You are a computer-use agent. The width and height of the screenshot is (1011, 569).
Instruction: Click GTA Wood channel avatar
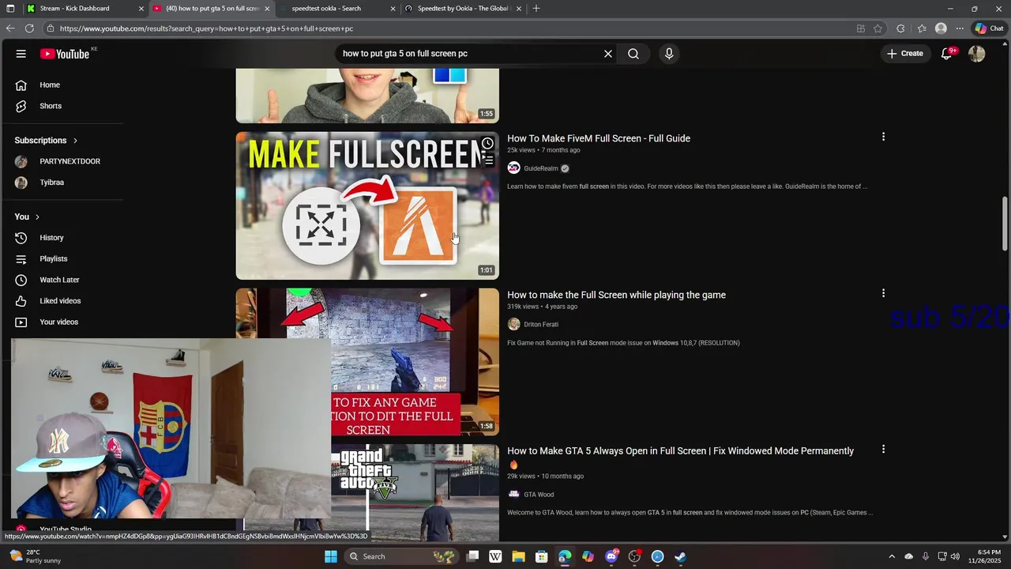513,495
